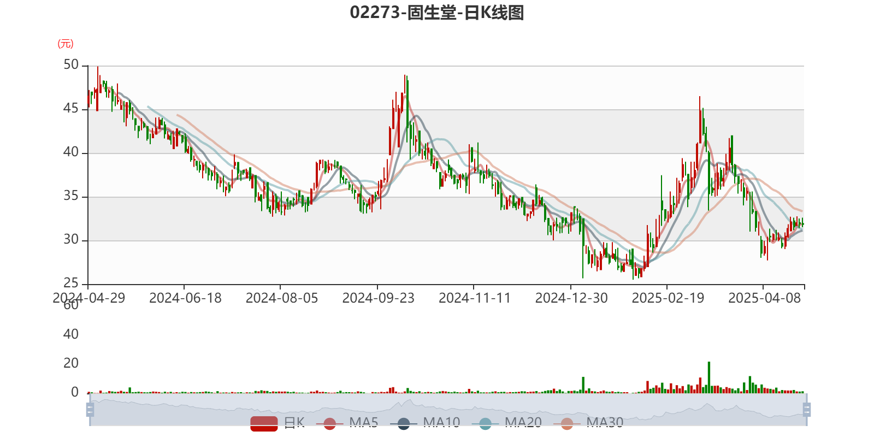Click the data zoom overview area
Image resolution: width=874 pixels, height=437 pixels.
pos(448,409)
